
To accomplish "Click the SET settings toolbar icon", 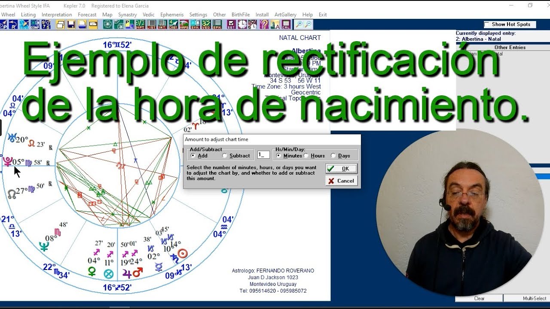I will point(231,24).
